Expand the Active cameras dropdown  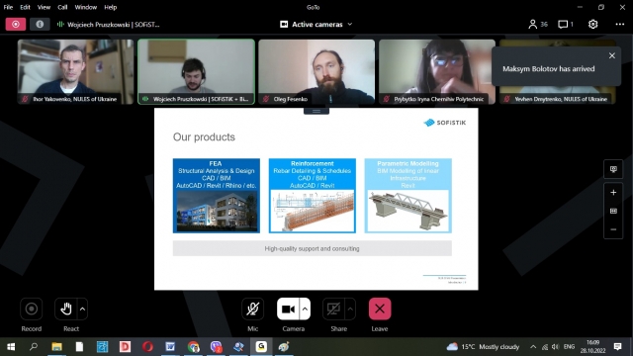(316, 24)
